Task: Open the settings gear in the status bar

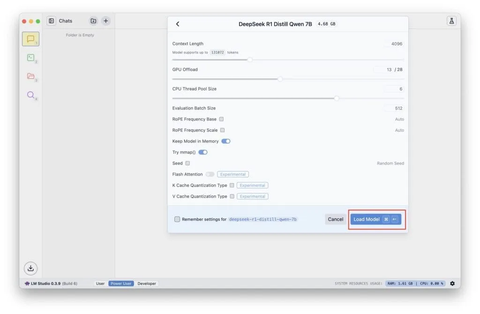Action: (452, 284)
